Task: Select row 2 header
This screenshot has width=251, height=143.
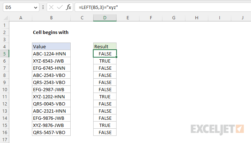Action: 4,32
